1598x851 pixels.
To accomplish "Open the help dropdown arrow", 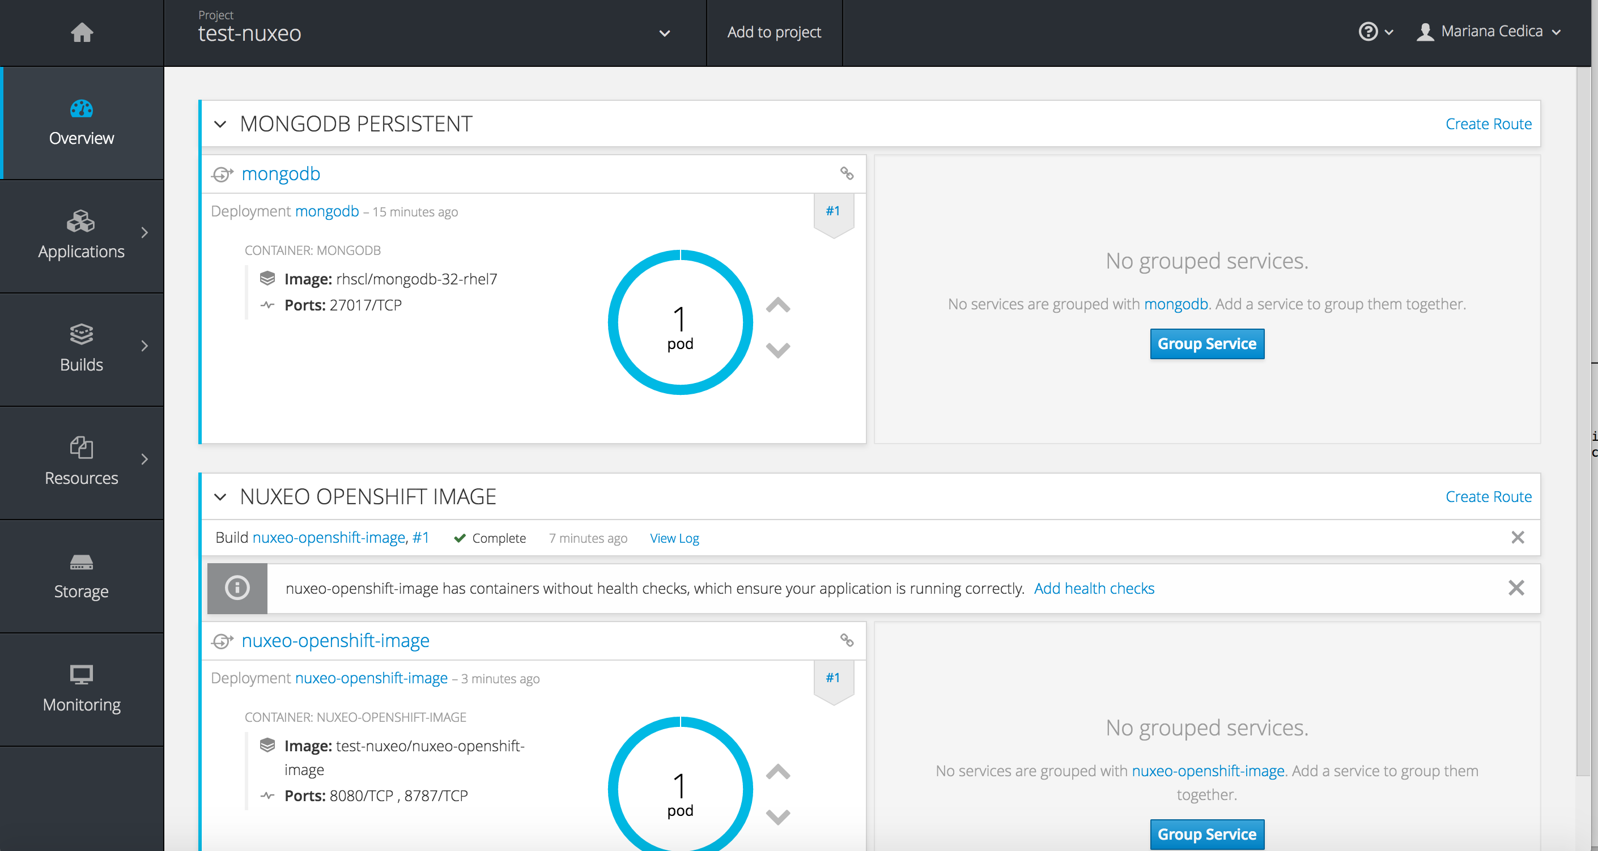I will (1388, 32).
